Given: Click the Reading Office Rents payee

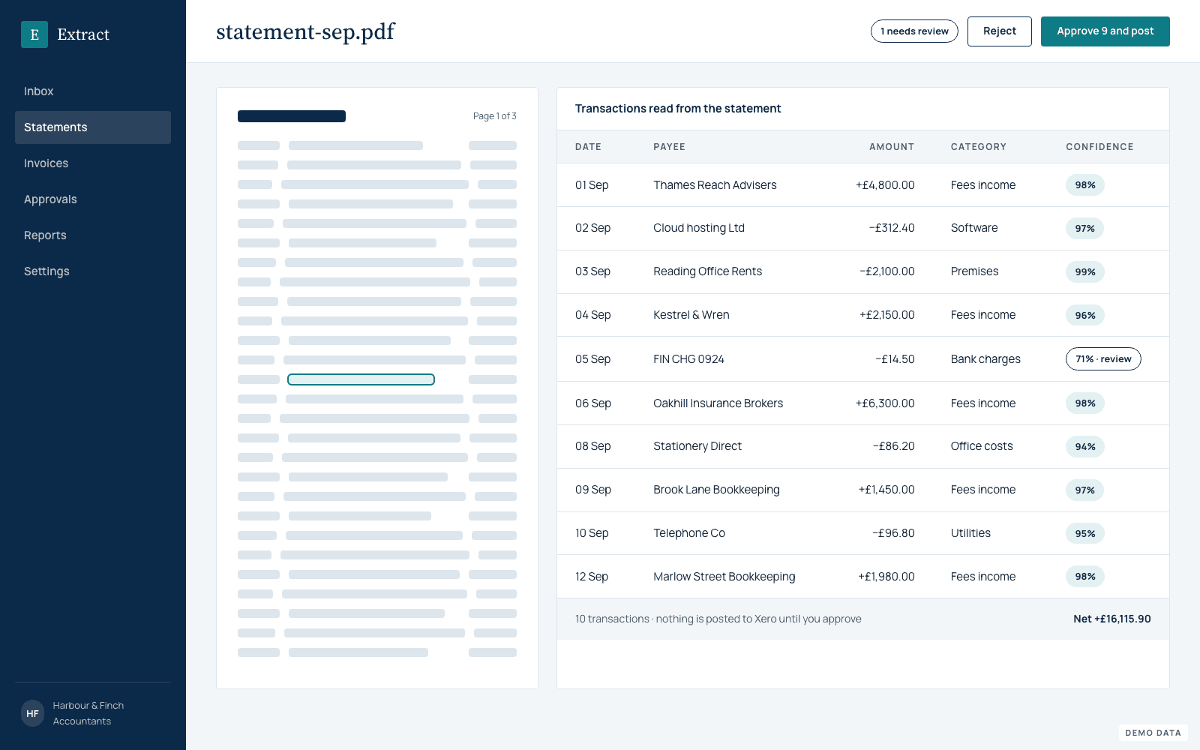Looking at the screenshot, I should coord(707,271).
